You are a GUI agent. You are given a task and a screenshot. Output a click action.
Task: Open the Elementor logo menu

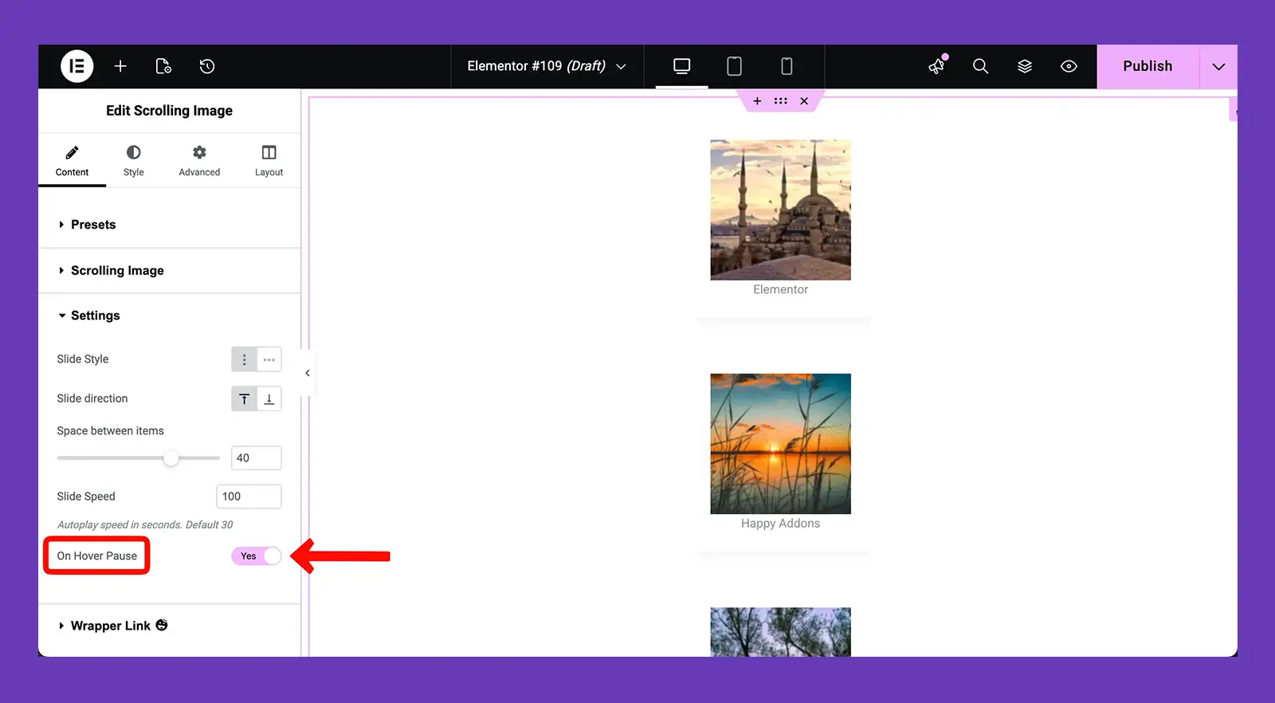pos(77,66)
